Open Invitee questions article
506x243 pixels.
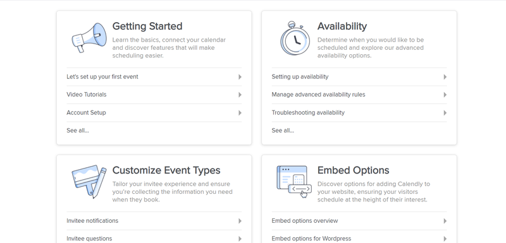[89, 239]
